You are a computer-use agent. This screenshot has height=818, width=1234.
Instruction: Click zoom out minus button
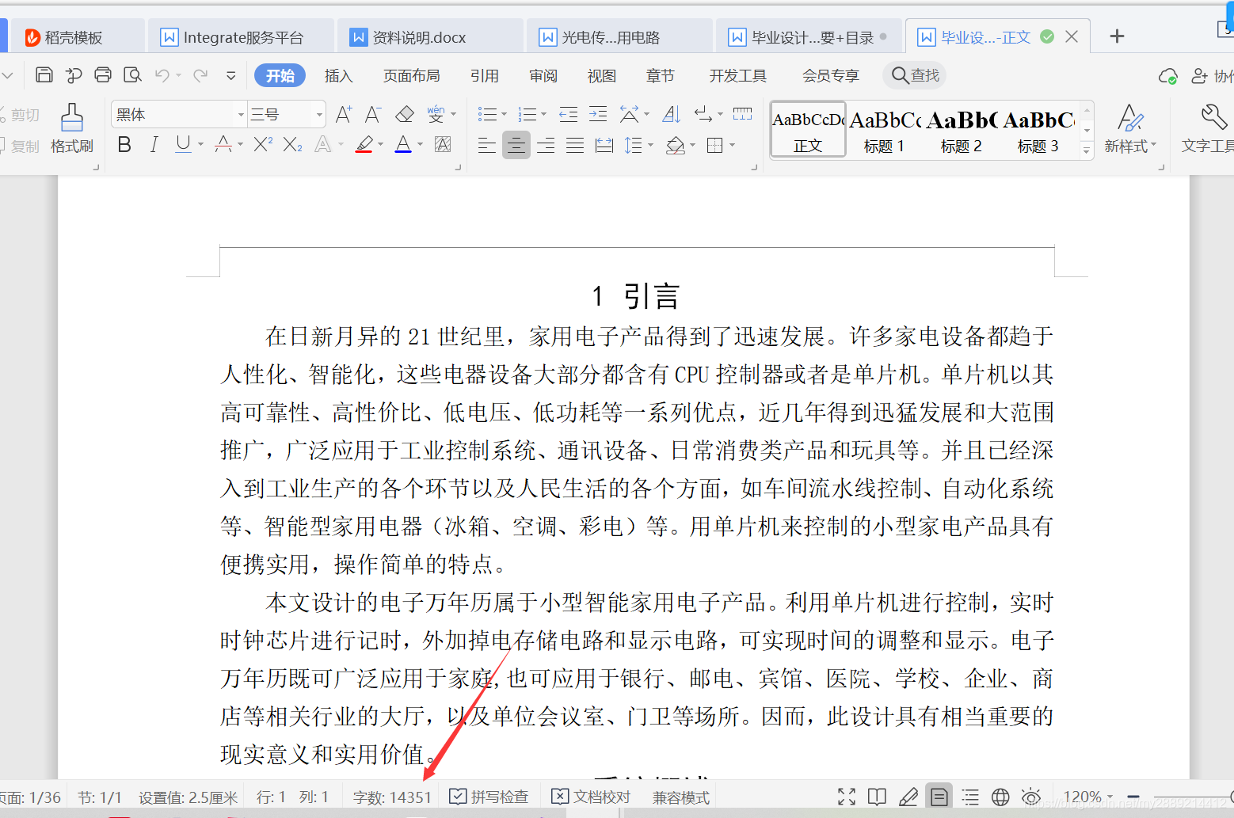pos(1133,797)
